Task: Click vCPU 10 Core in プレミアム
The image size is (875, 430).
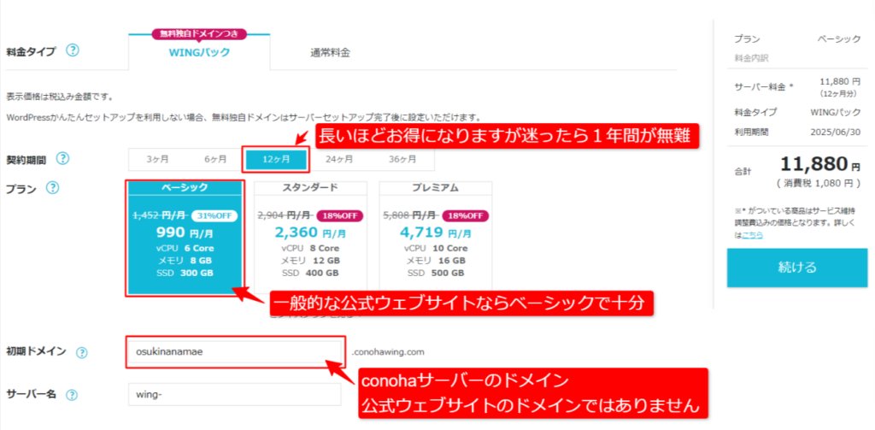Action: [435, 248]
